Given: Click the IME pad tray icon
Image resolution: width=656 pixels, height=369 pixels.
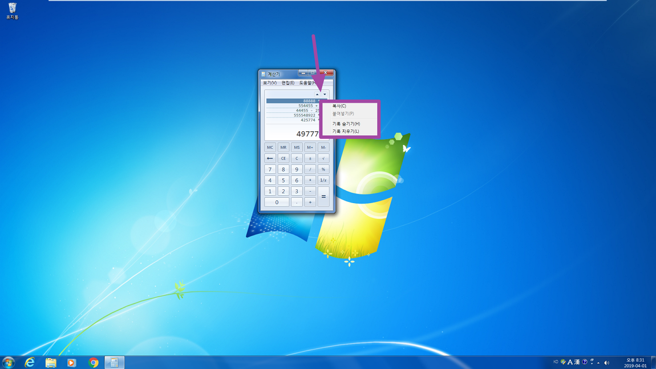Looking at the screenshot, I should pyautogui.click(x=563, y=362).
